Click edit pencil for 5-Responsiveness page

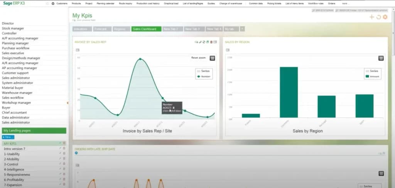[x=60, y=174]
